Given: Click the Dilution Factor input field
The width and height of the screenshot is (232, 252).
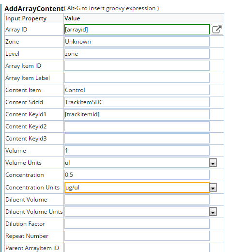Looking at the screenshot, I should click(x=137, y=224).
